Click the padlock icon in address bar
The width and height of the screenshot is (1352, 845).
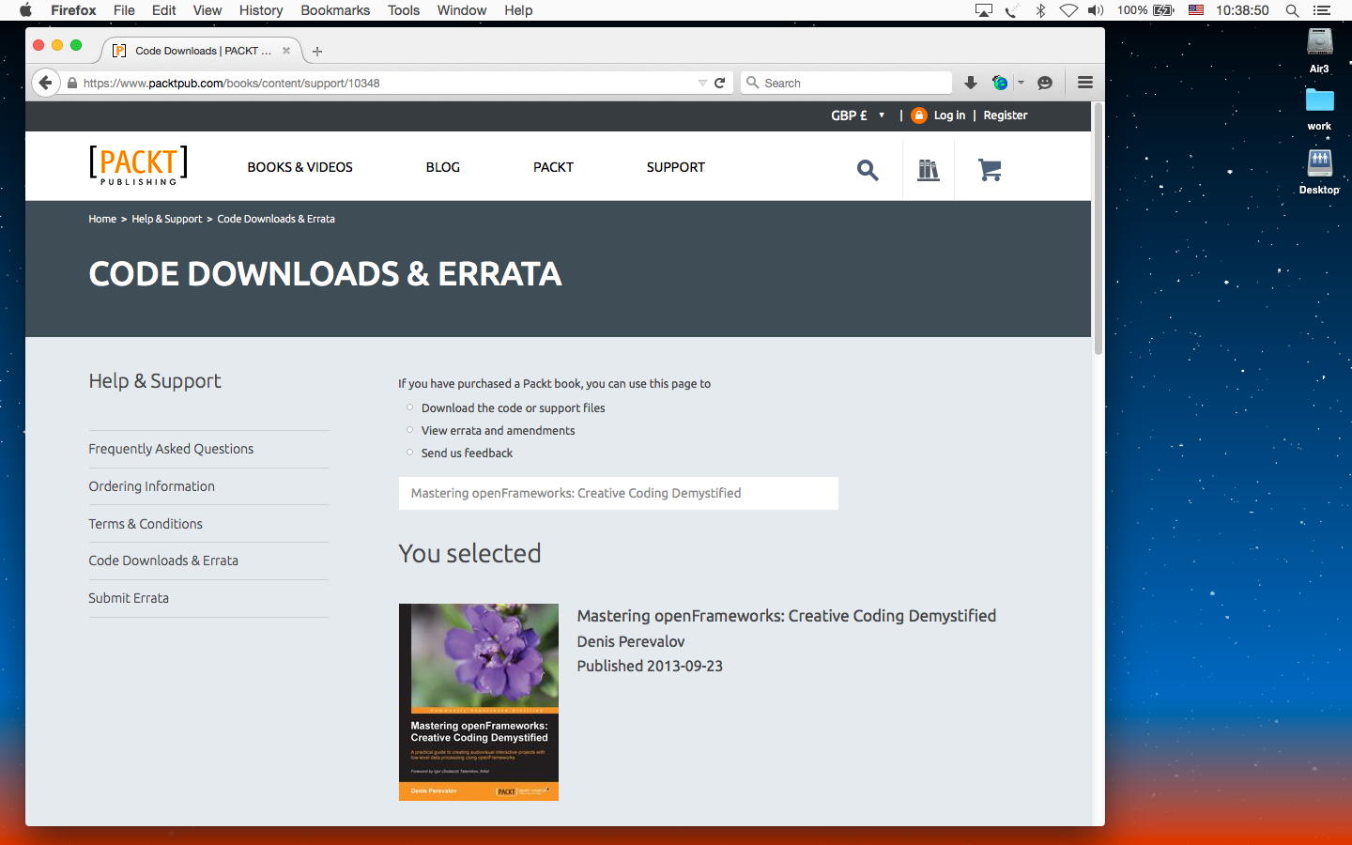72,83
